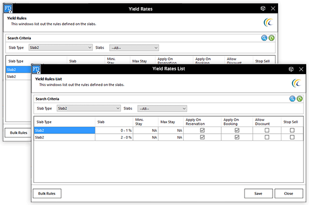
Task: Click the Slab column header in the back Yield Rates window
Action: (x=86, y=60)
